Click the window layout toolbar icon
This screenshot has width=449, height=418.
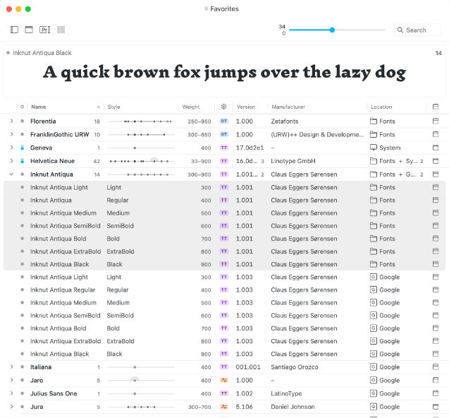click(x=29, y=30)
